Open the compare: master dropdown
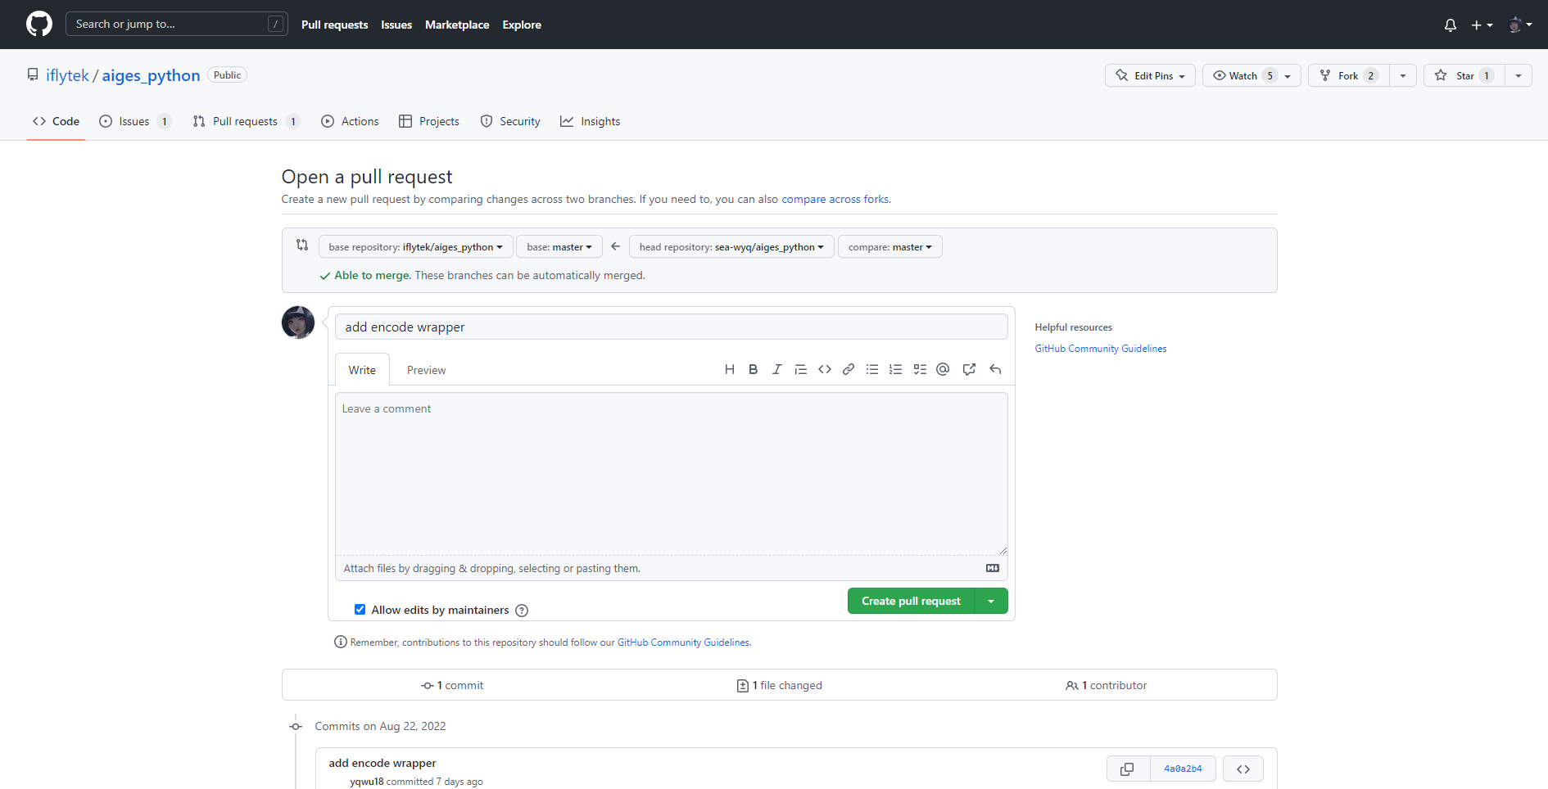Image resolution: width=1548 pixels, height=789 pixels. (890, 246)
